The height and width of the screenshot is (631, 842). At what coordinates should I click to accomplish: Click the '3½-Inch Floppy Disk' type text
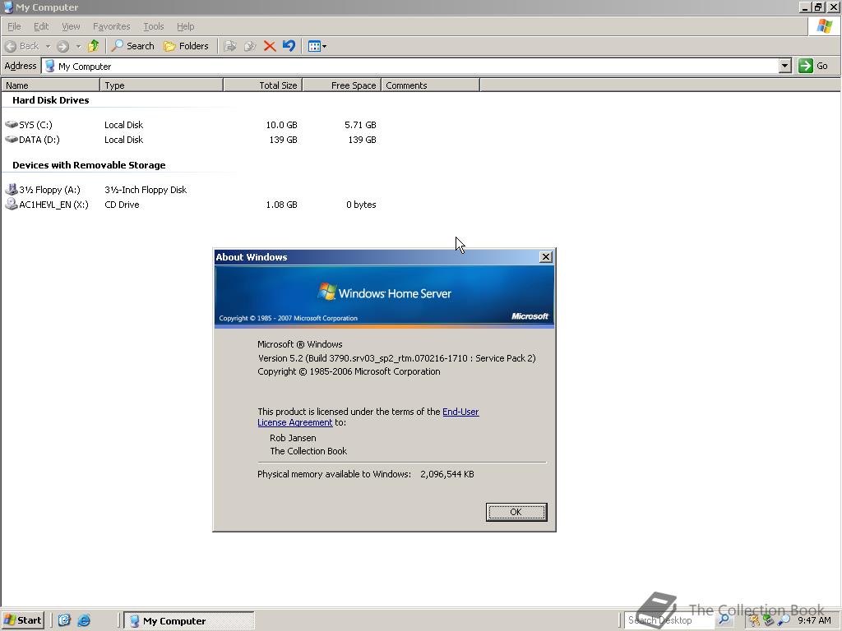click(x=146, y=190)
